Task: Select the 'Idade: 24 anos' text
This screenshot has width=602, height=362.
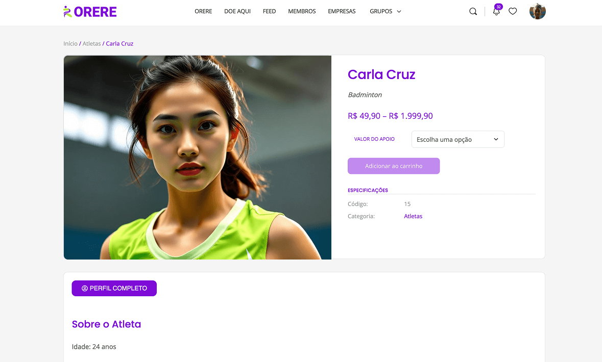Action: (94, 347)
